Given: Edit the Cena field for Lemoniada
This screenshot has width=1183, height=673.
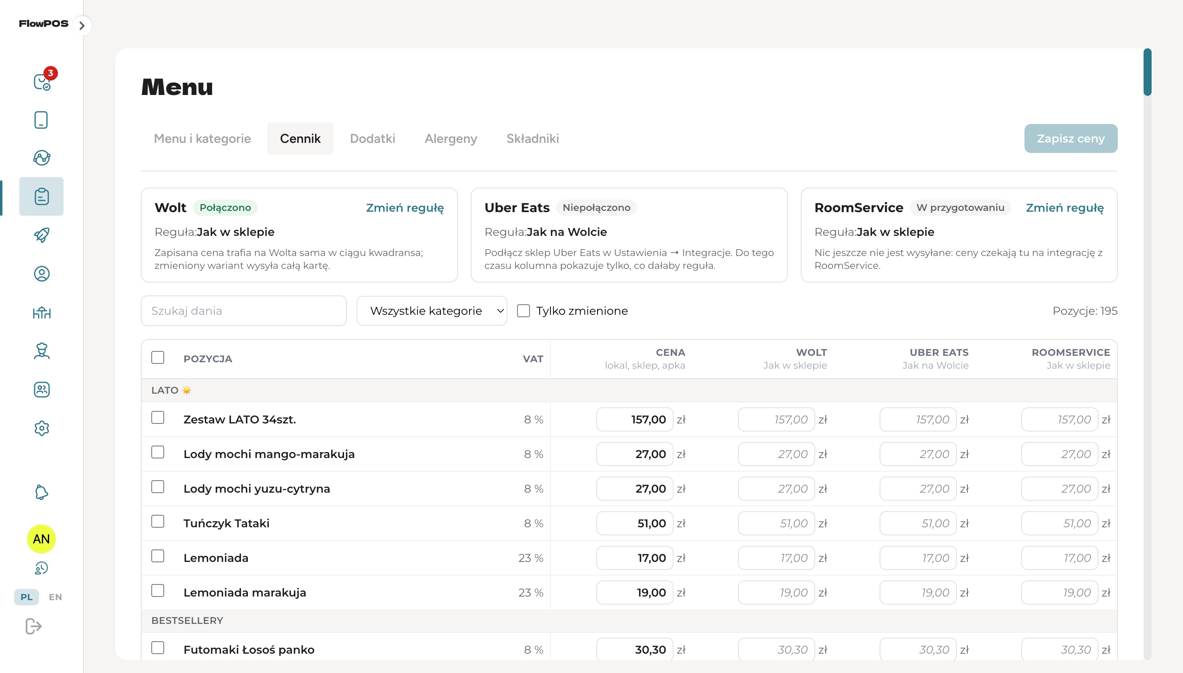Looking at the screenshot, I should (x=634, y=558).
